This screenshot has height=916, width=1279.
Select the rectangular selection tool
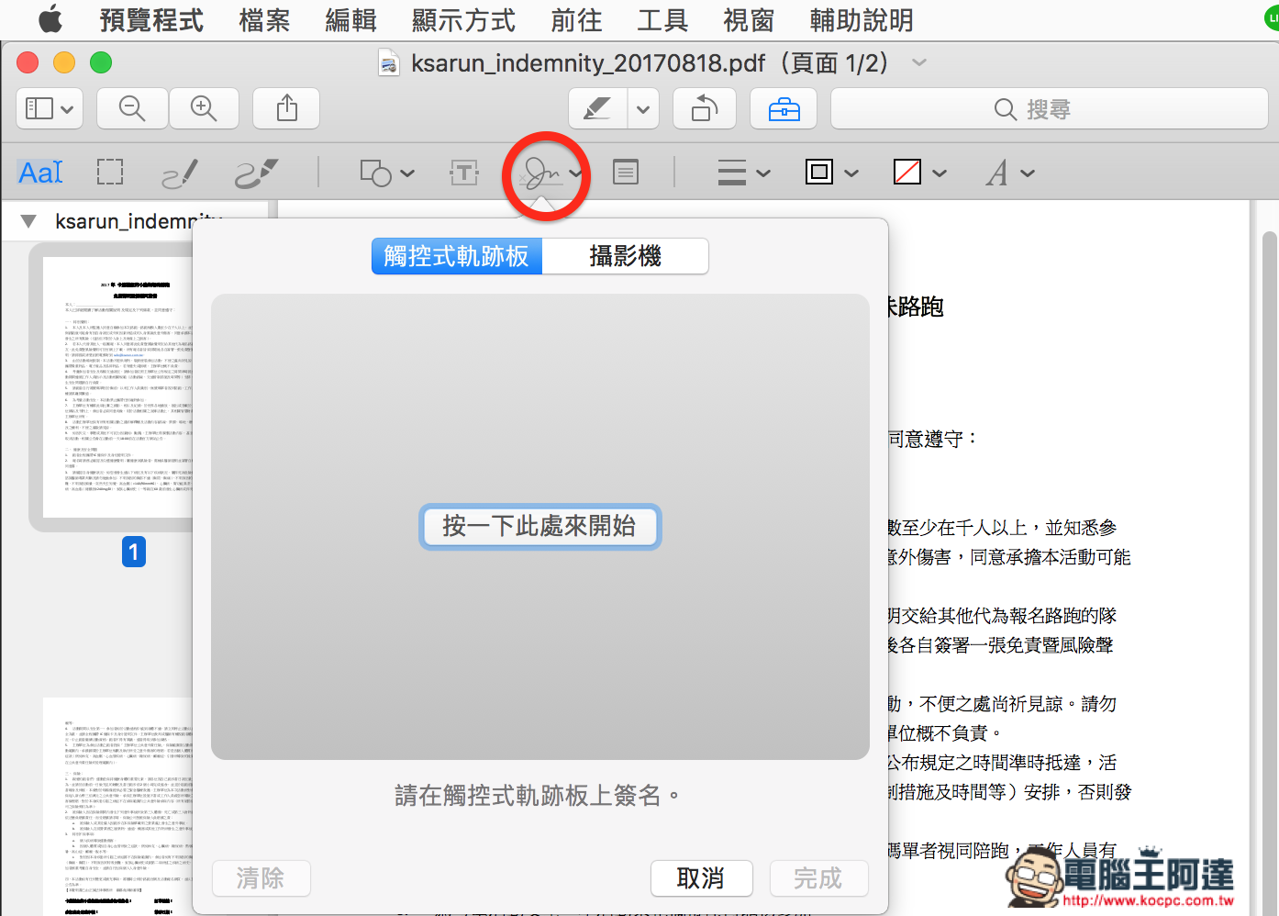(110, 173)
